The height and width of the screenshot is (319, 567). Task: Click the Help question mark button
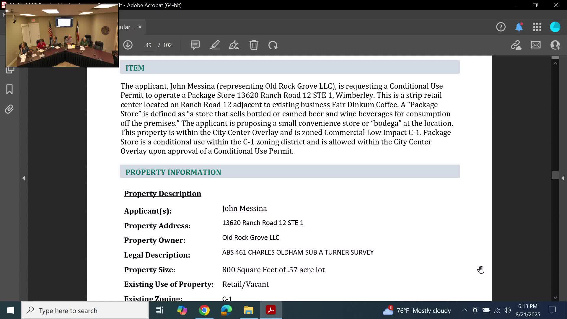[501, 27]
